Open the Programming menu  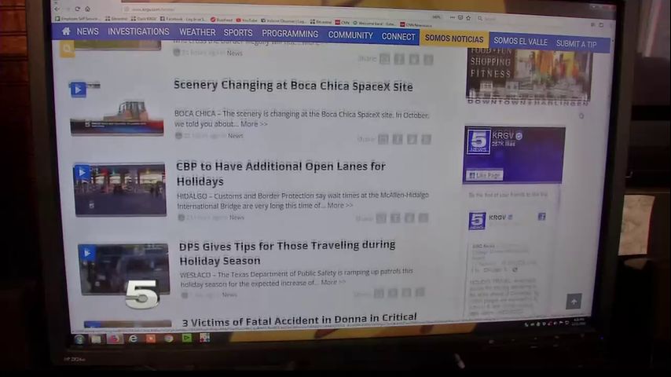tap(290, 34)
